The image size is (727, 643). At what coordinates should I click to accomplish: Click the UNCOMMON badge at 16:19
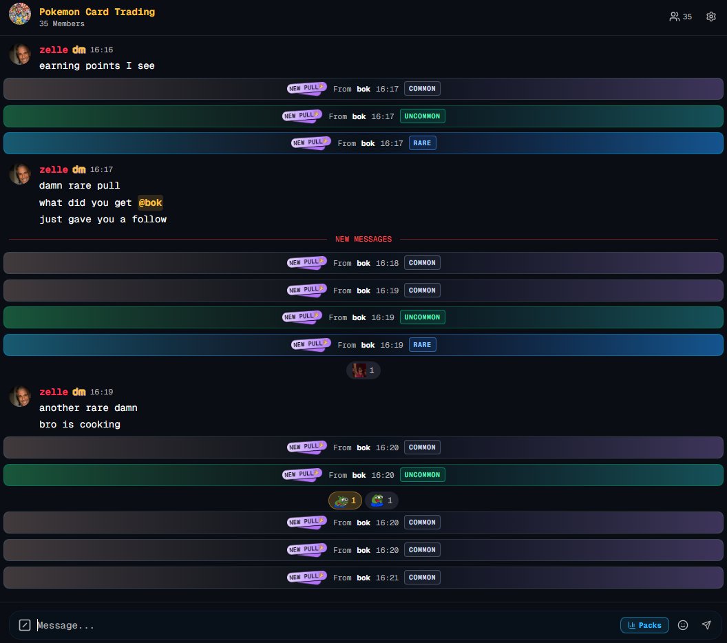[x=422, y=317]
